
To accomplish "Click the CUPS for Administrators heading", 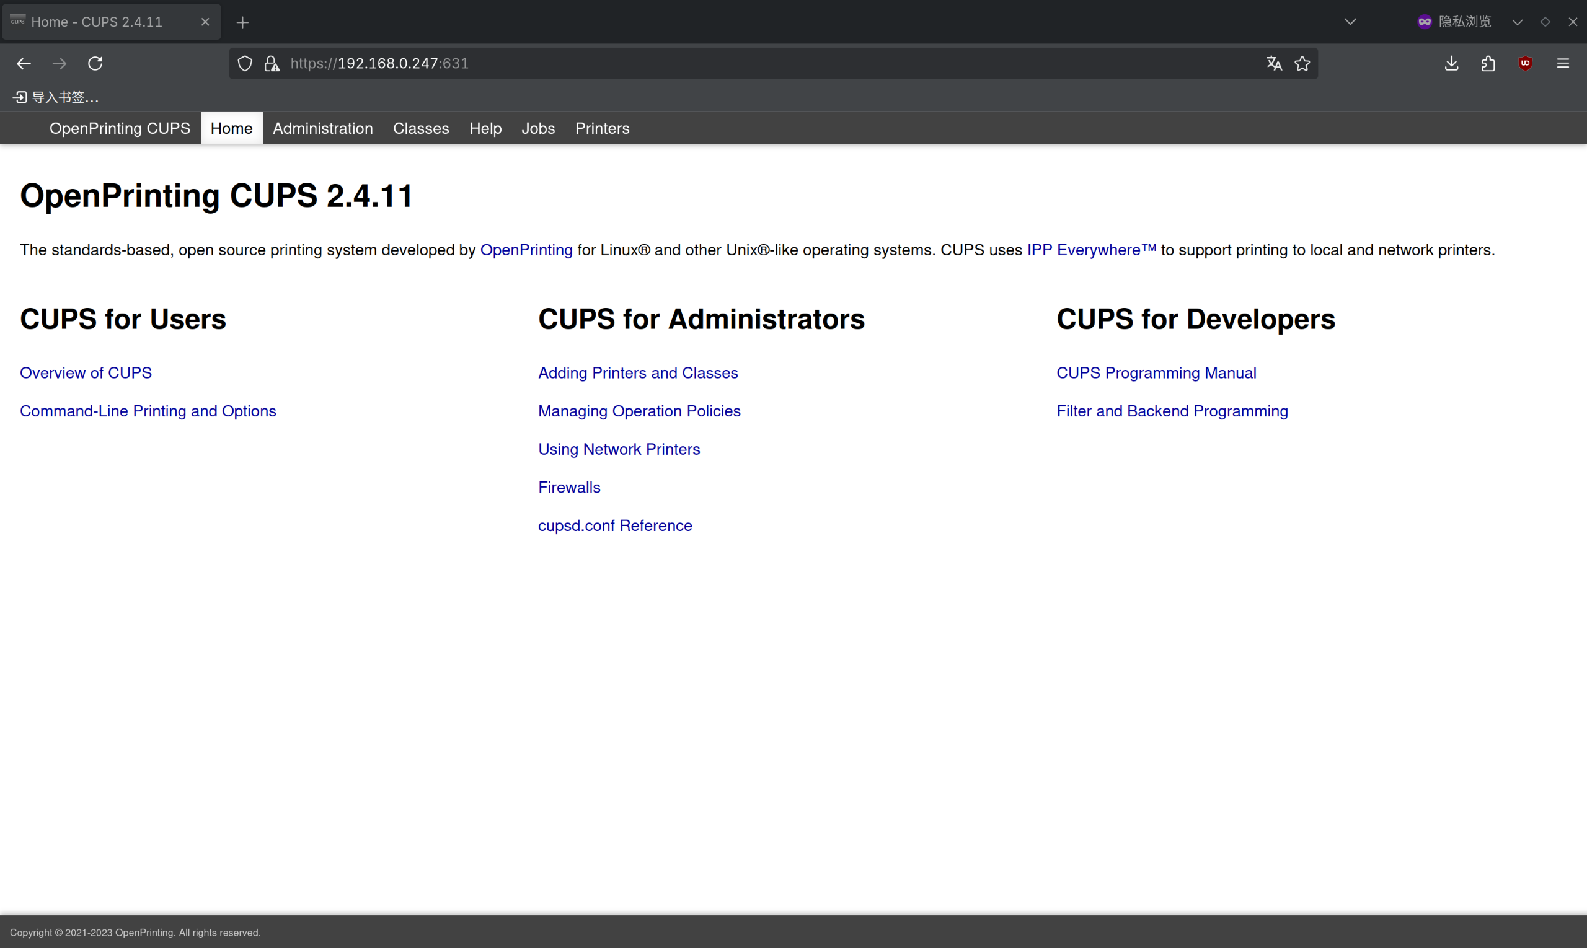I will [x=701, y=319].
